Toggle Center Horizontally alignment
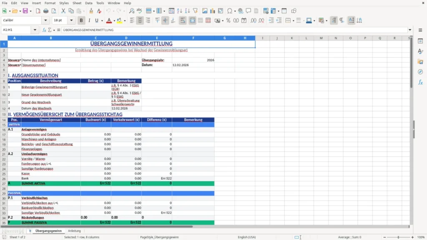Image resolution: width=427 pixels, height=240 pixels. click(x=140, y=20)
